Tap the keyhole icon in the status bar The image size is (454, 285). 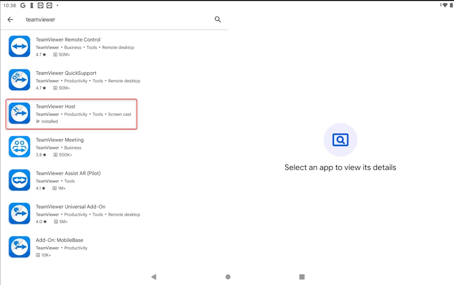tap(32, 5)
